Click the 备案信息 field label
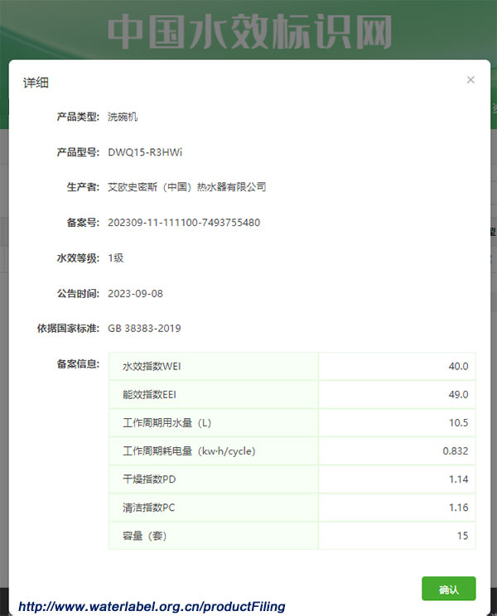This screenshot has width=497, height=616. (x=78, y=363)
